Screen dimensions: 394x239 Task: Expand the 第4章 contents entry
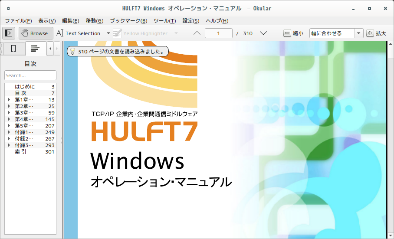pyautogui.click(x=9, y=119)
